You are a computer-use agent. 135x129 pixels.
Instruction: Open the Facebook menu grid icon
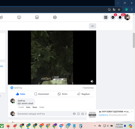coord(106,17)
